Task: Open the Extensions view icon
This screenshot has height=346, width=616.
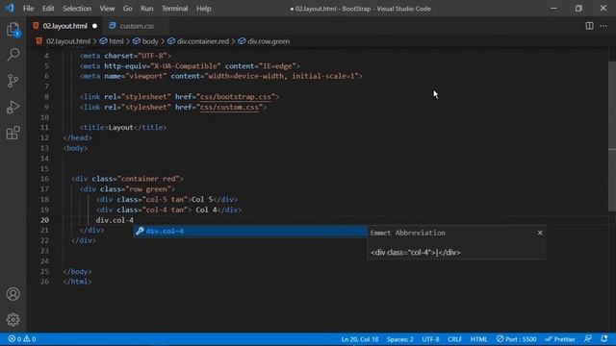Action: [13, 133]
